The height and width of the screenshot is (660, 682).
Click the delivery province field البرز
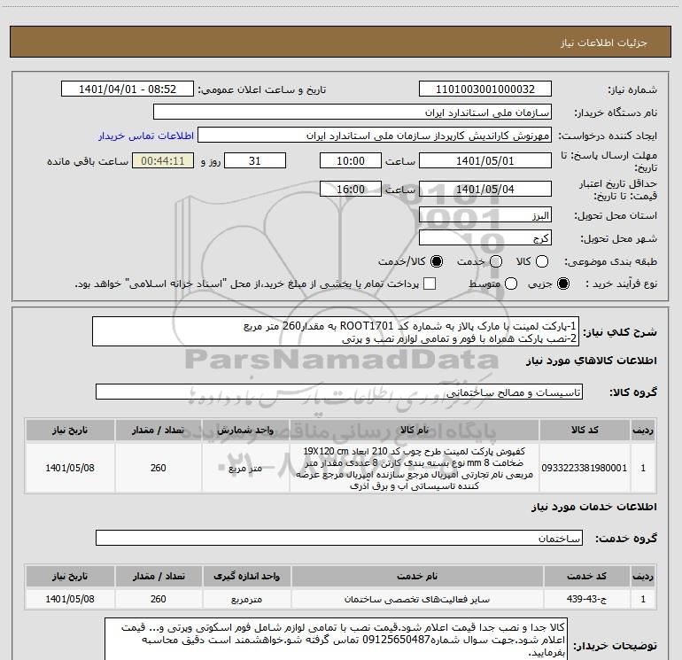coord(485,215)
